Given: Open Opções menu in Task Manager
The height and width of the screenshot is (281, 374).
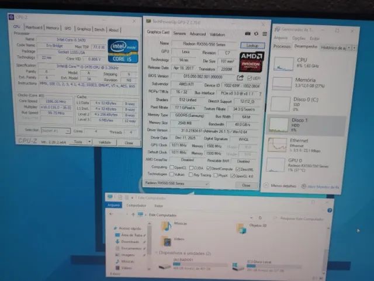Looking at the screenshot, I should pos(299,38).
